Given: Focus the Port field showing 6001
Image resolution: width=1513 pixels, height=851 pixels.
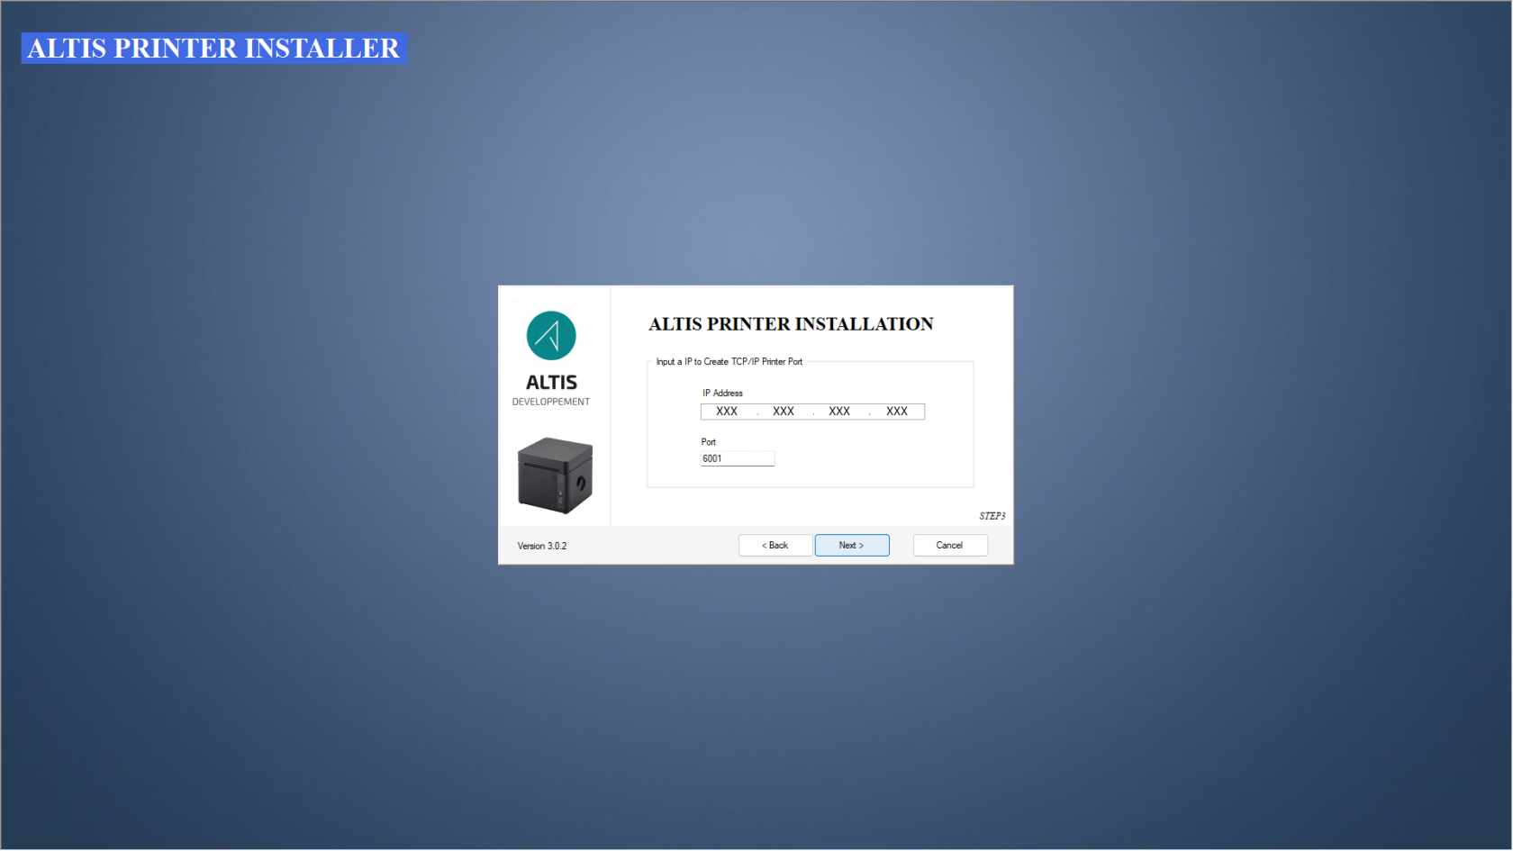Looking at the screenshot, I should point(737,458).
